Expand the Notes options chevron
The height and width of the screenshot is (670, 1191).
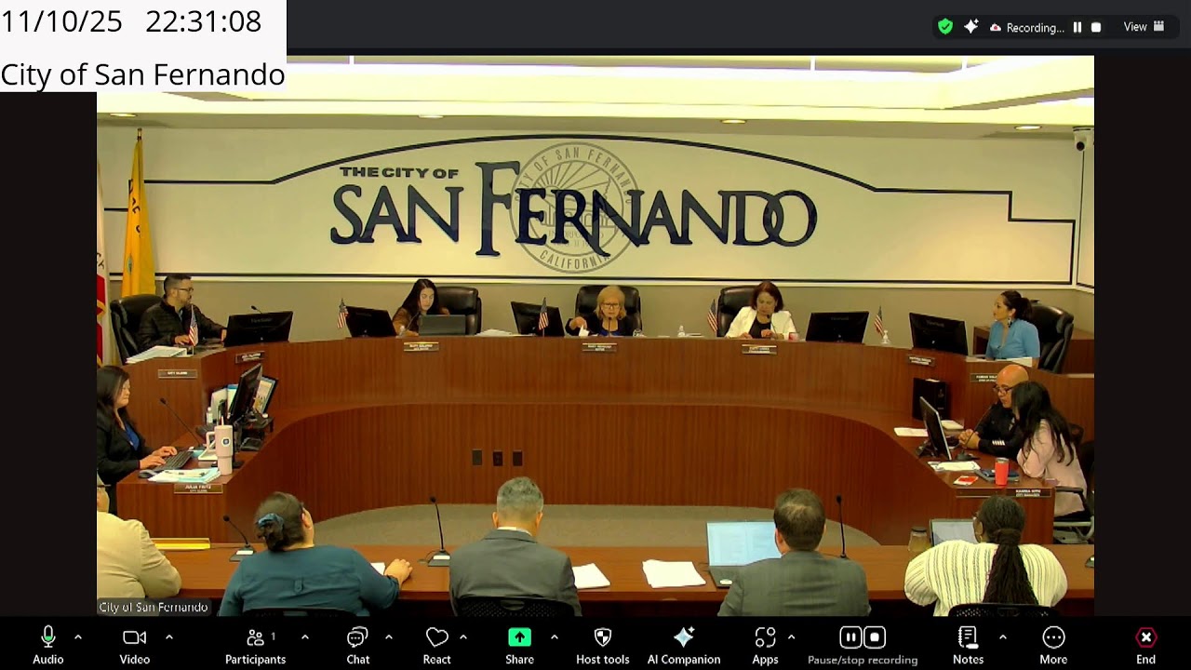1002,637
